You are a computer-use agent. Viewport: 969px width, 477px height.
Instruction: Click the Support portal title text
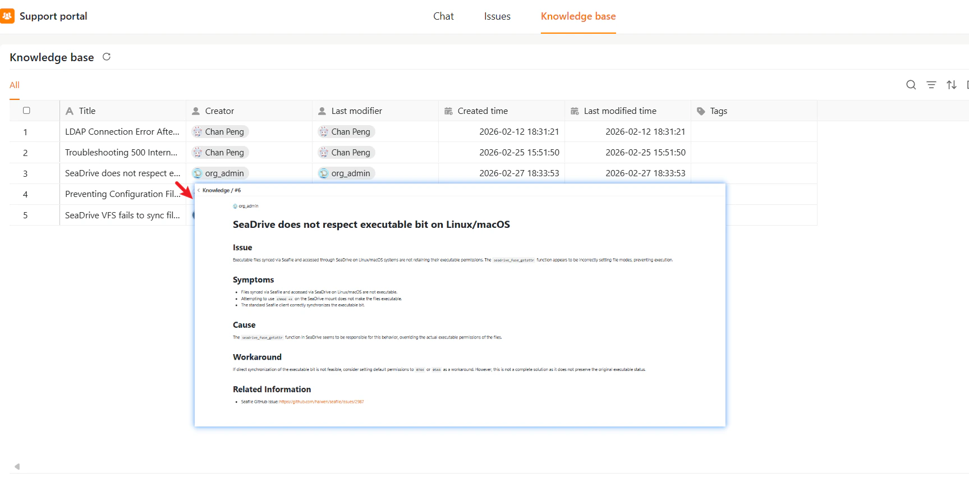53,16
